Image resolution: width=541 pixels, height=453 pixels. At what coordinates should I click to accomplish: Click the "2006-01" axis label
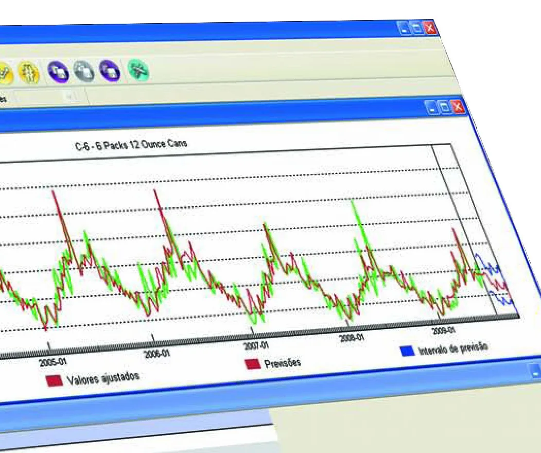158,353
